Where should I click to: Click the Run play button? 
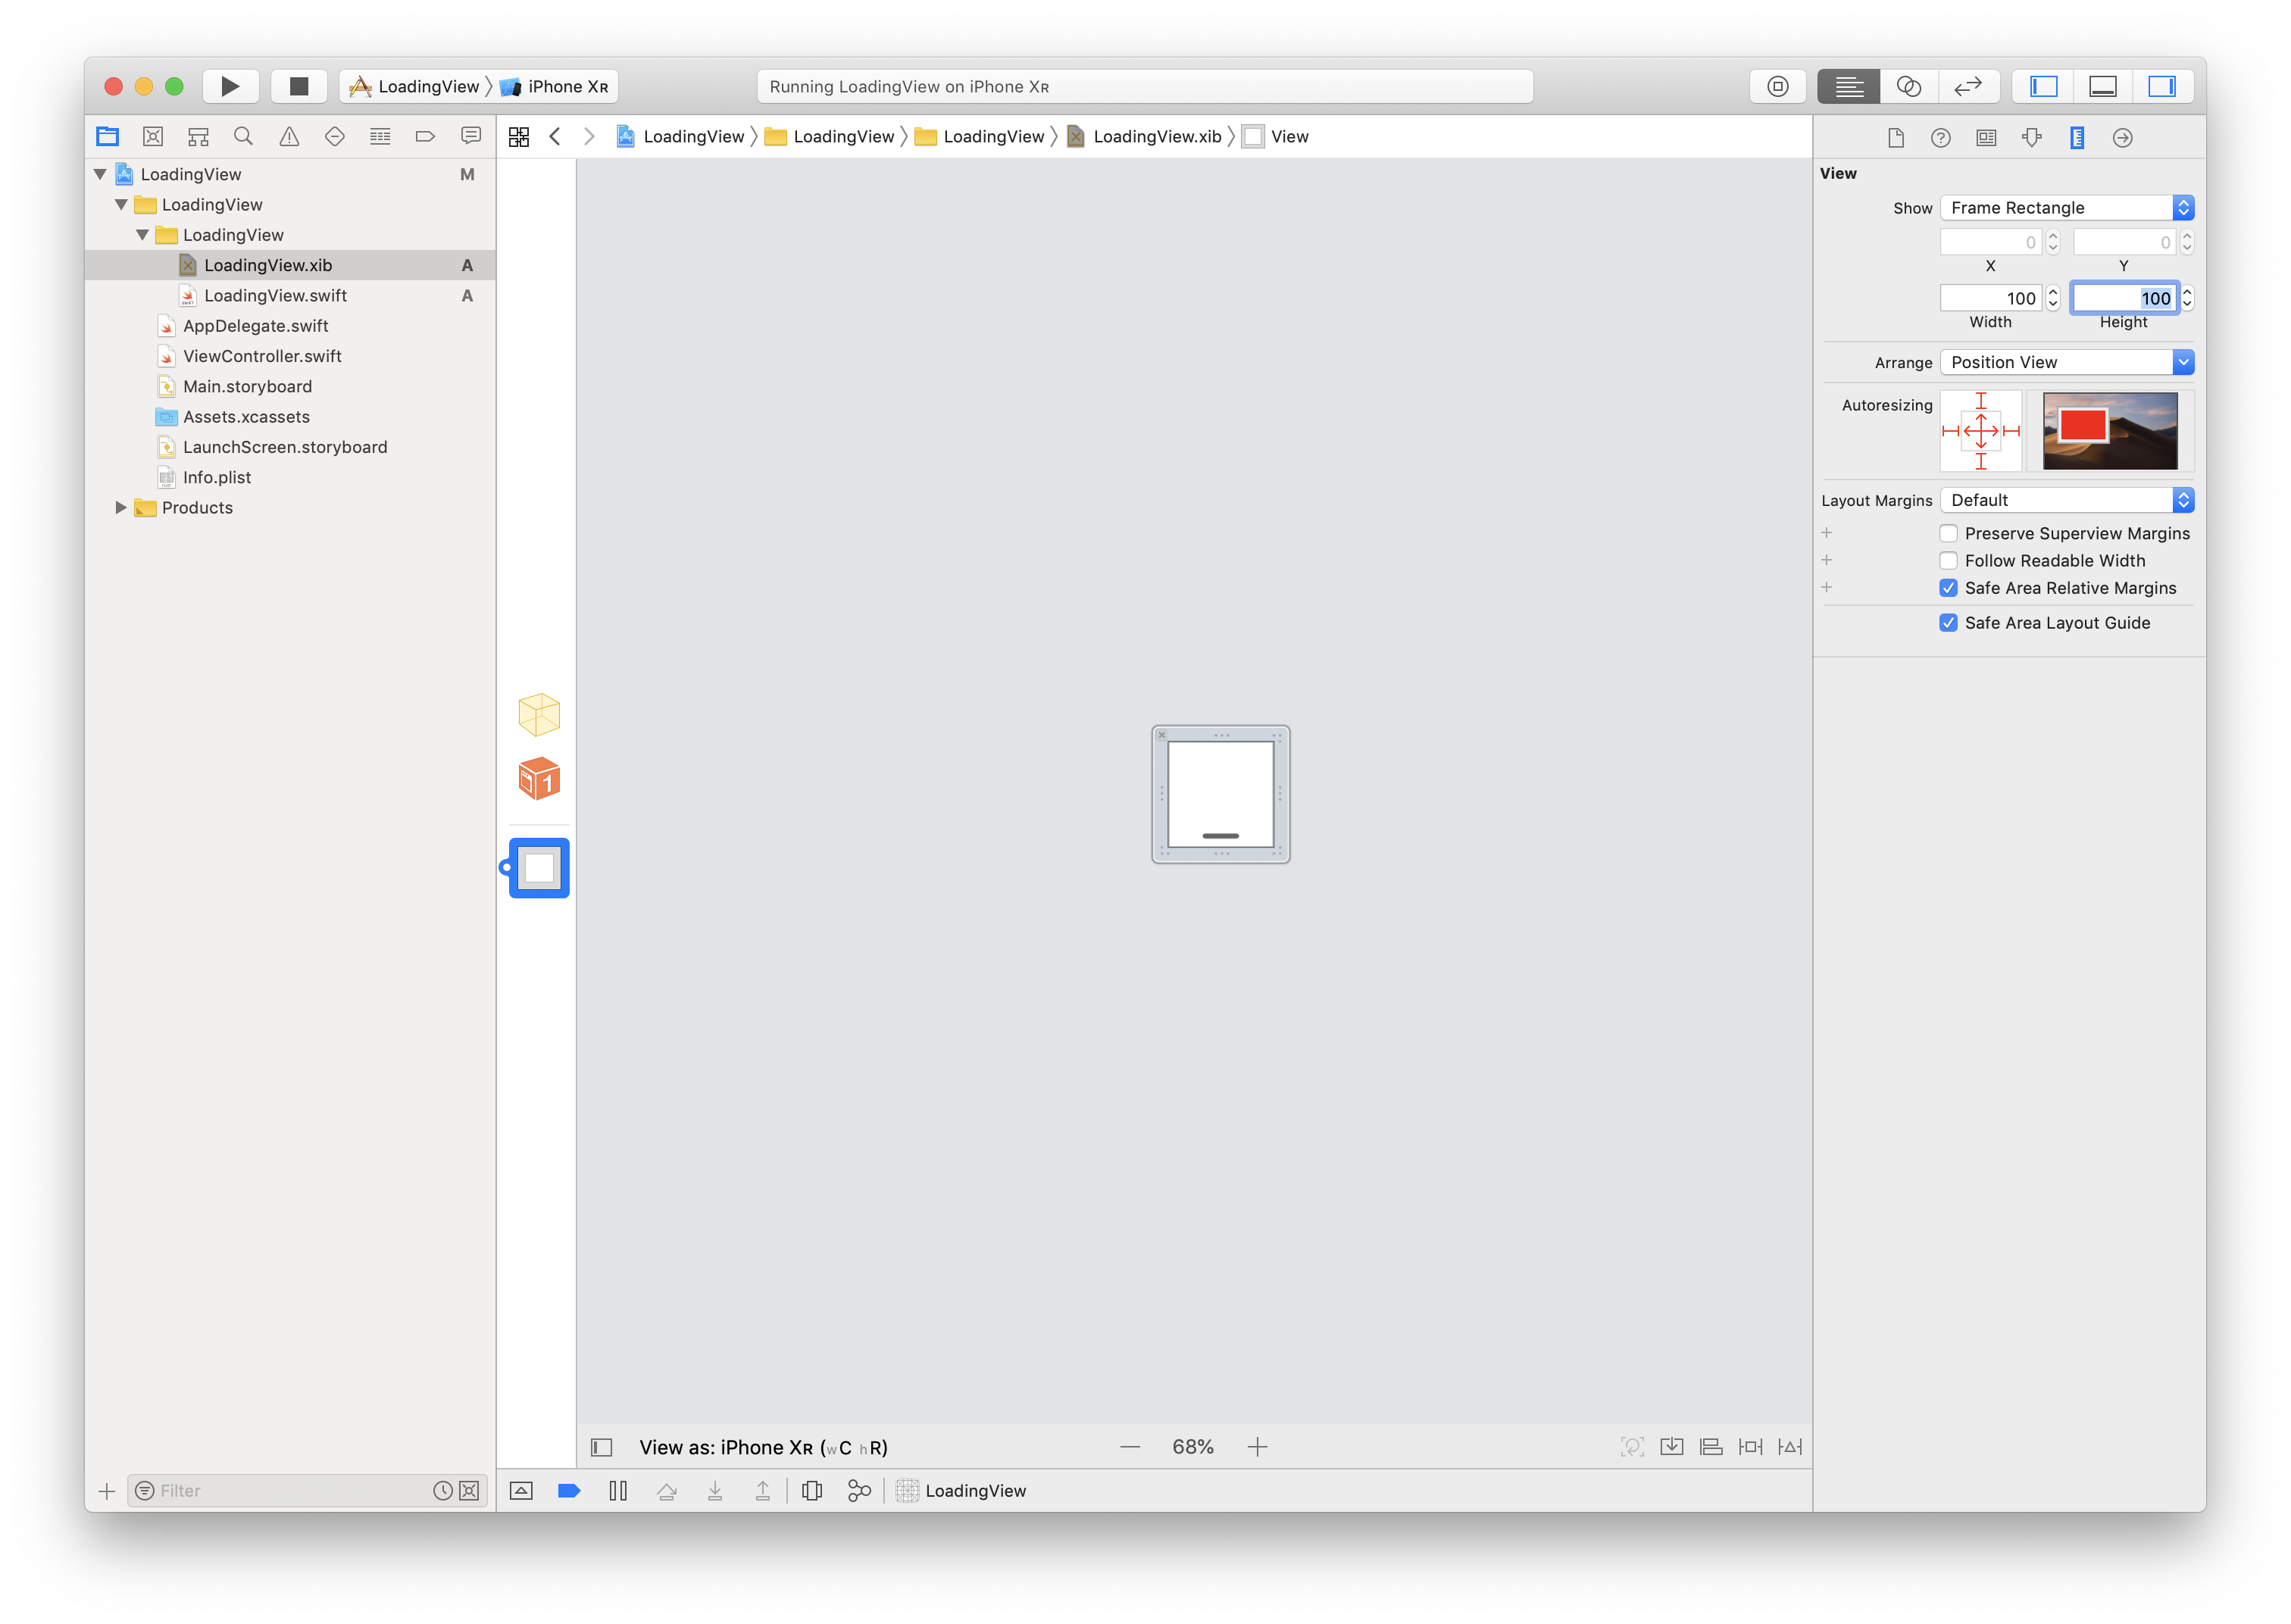(x=230, y=86)
